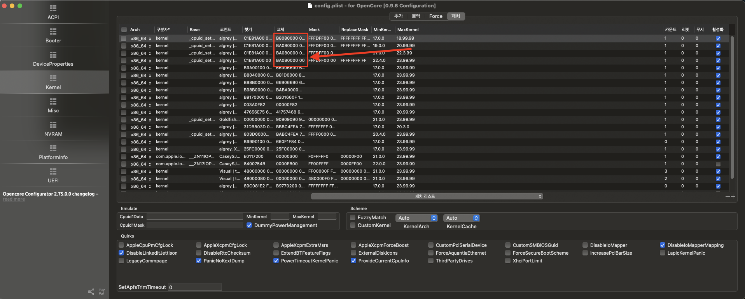Uncheck ProvideCurrentCpuInfo quirk

point(353,261)
